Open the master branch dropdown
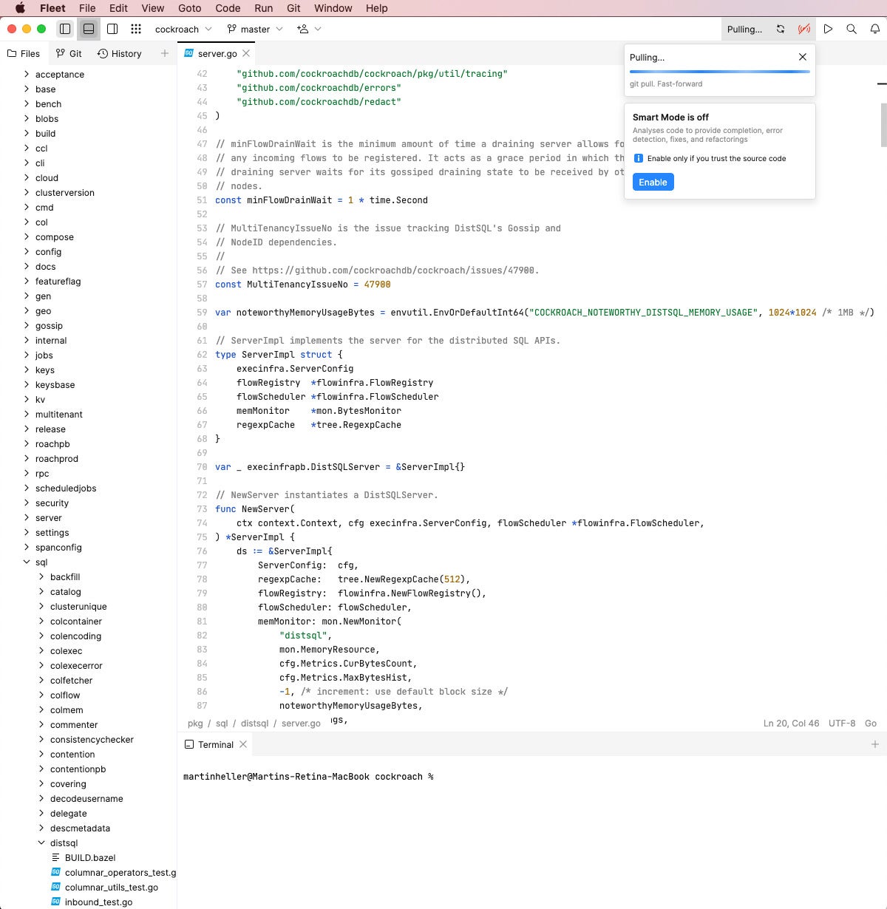887x909 pixels. [x=255, y=29]
